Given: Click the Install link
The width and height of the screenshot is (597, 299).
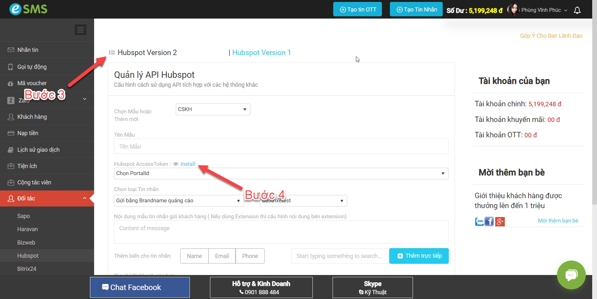Looking at the screenshot, I should 188,164.
